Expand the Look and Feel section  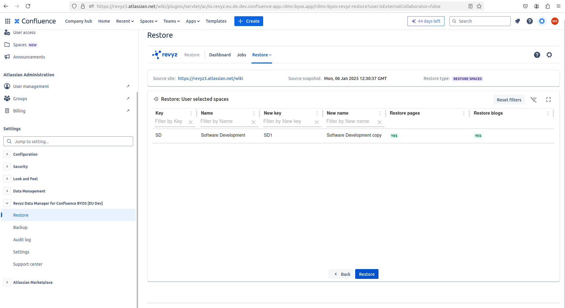point(7,179)
